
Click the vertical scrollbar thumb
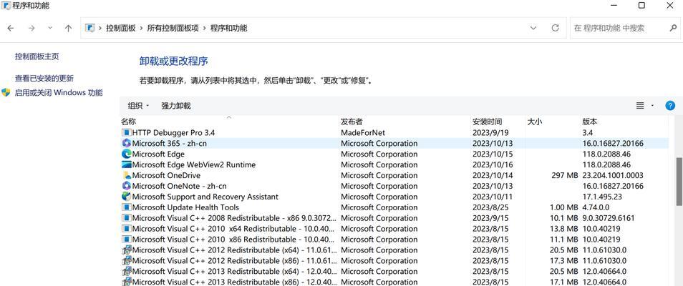pyautogui.click(x=679, y=182)
